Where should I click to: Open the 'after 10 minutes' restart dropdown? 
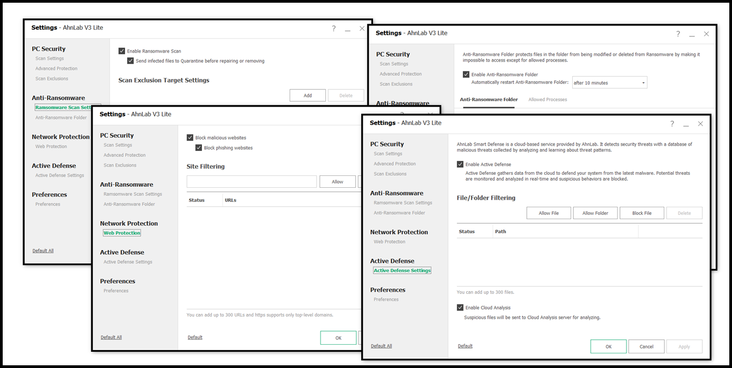(x=610, y=83)
